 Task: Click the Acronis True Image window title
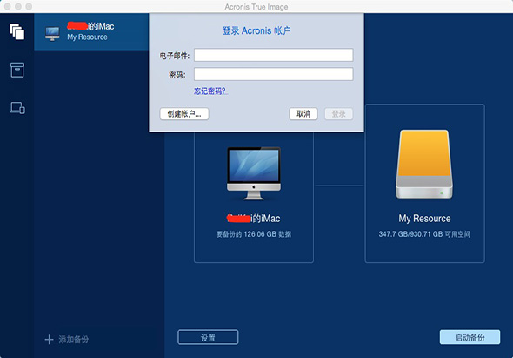[256, 7]
